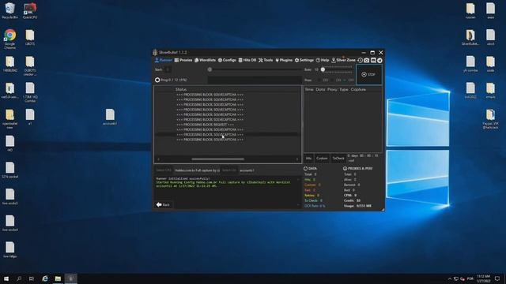Select the emails folder icon
This screenshot has width=506, height=284.
[x=490, y=90]
